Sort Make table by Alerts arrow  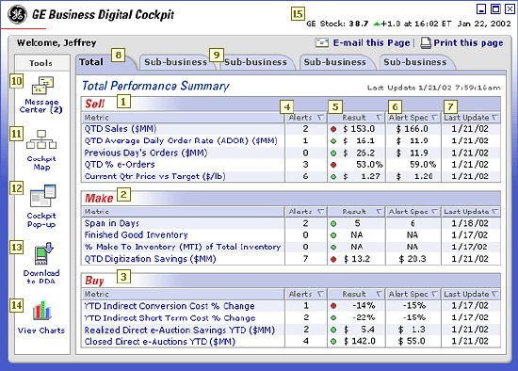pos(320,212)
